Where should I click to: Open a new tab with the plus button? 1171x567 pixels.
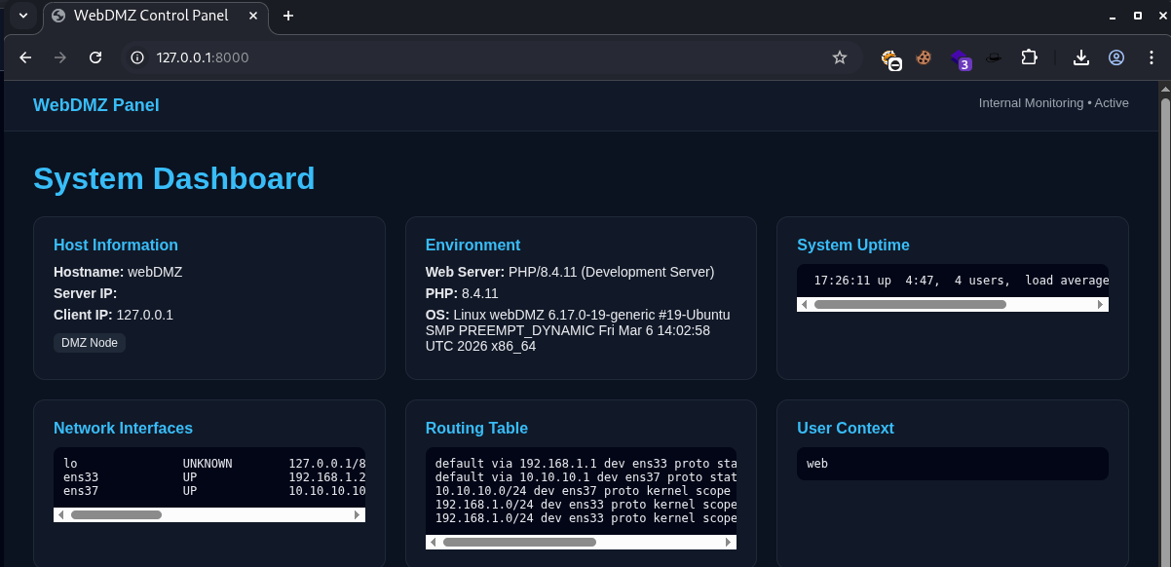288,16
